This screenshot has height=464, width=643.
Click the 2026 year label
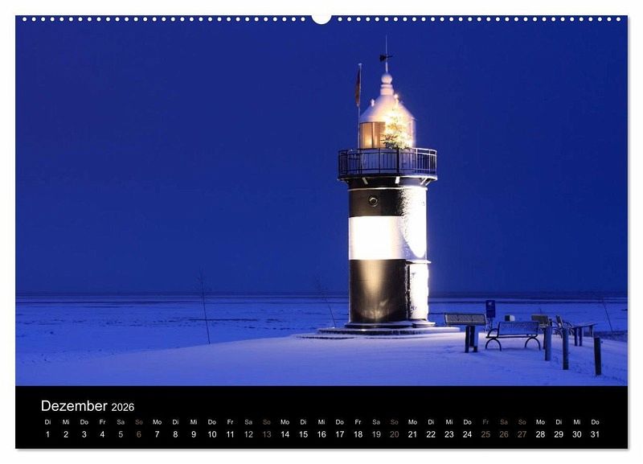pos(123,408)
